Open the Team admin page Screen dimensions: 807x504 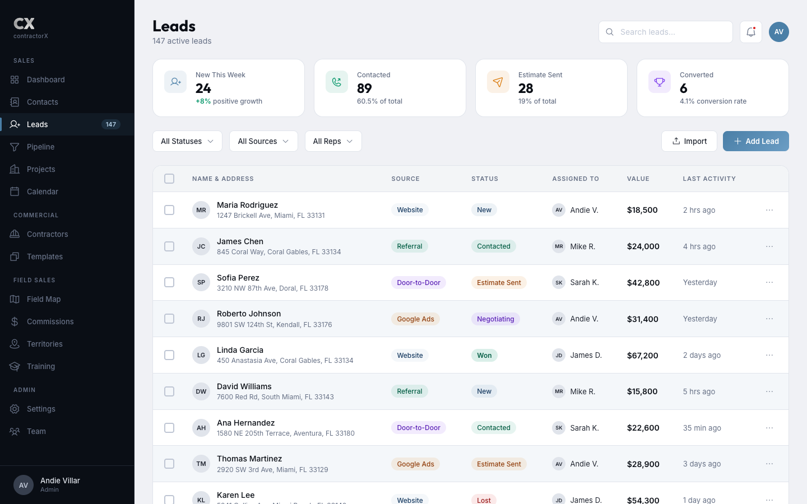coord(36,431)
